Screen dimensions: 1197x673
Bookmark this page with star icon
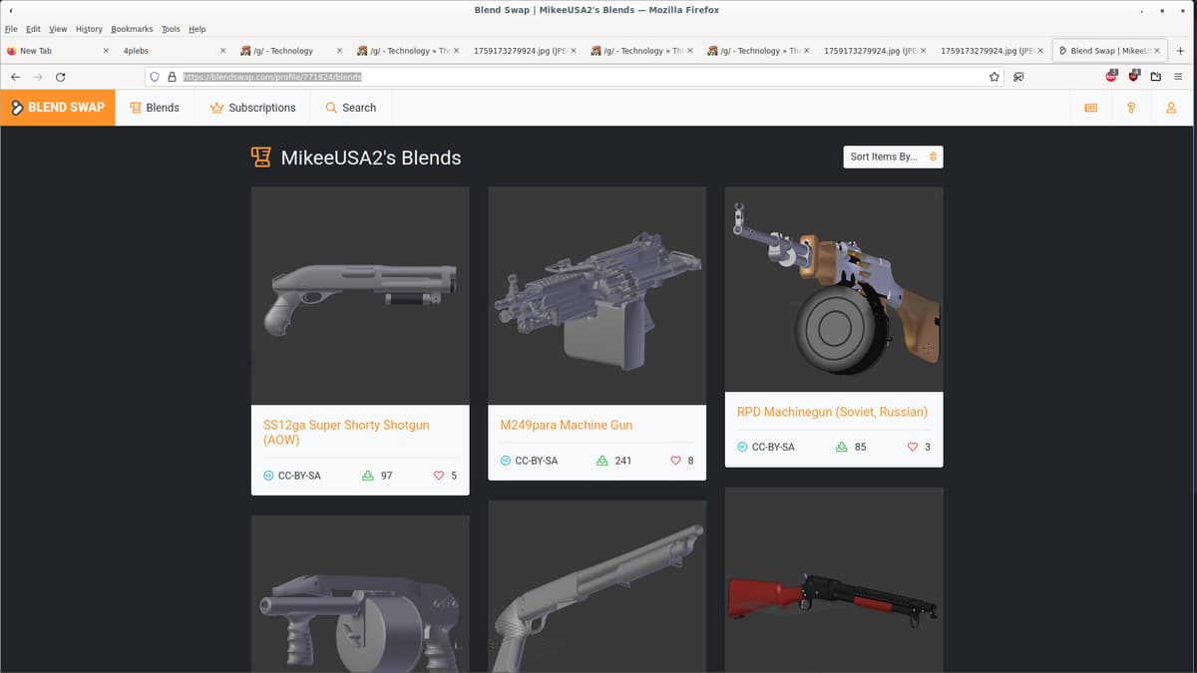coord(994,77)
